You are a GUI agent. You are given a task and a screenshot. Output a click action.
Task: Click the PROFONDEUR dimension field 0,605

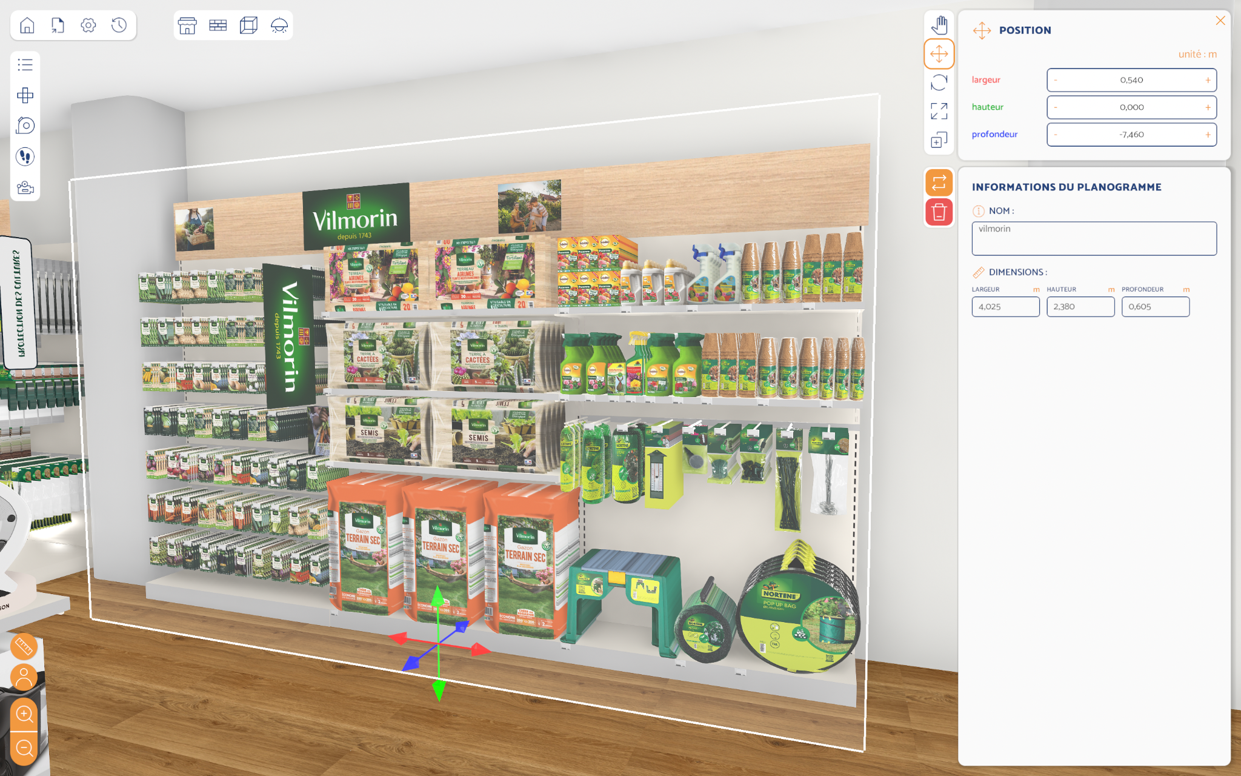1155,307
